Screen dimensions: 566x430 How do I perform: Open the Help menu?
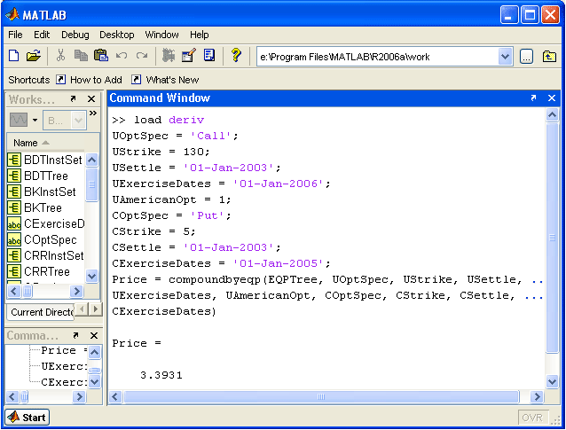coord(200,35)
